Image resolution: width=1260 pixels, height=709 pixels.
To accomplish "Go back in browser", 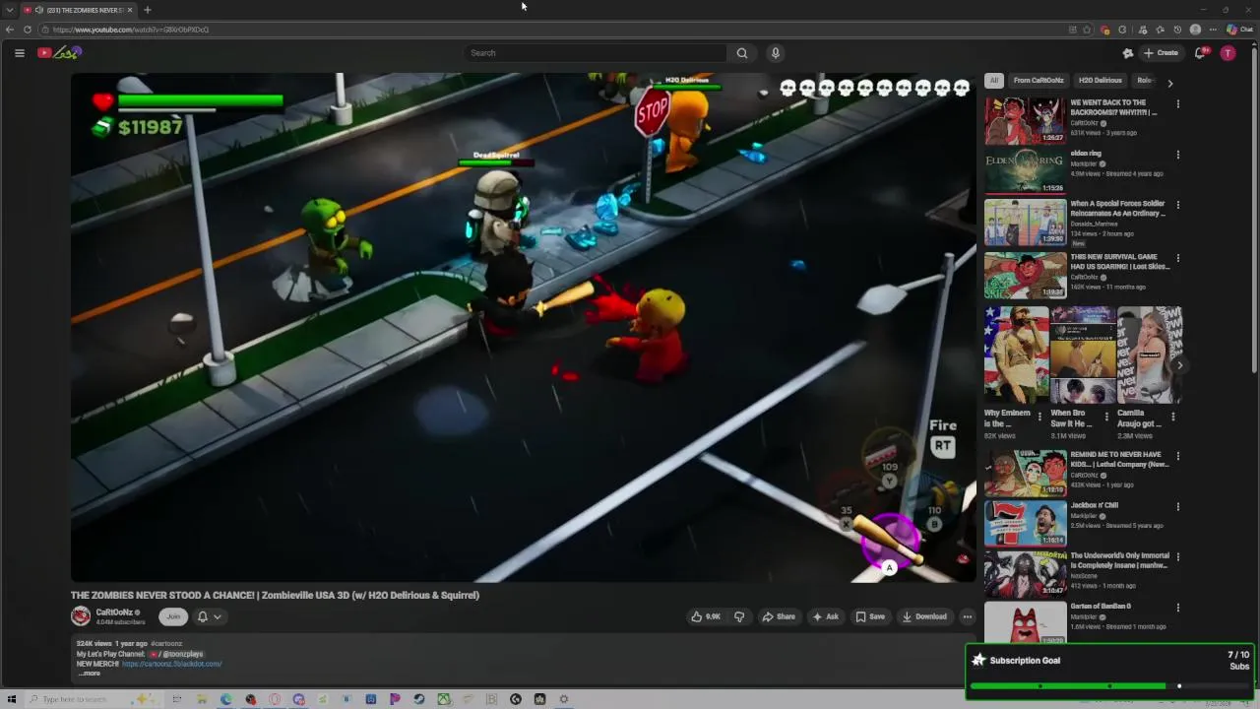I will [10, 30].
